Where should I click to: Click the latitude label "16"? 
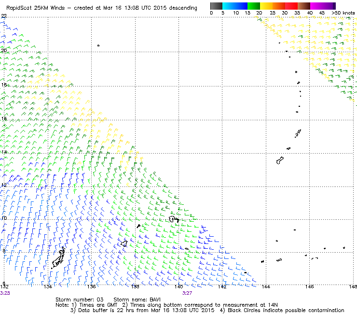(4, 118)
